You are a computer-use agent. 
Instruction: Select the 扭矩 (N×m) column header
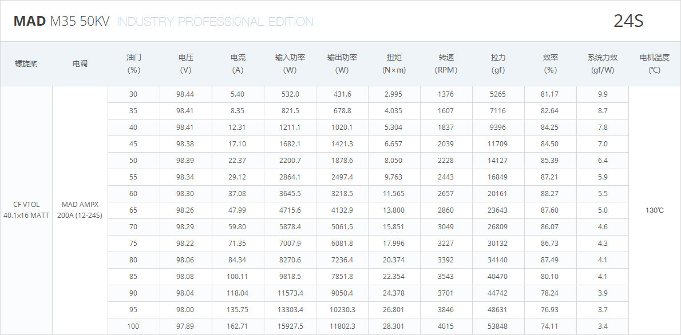[394, 64]
